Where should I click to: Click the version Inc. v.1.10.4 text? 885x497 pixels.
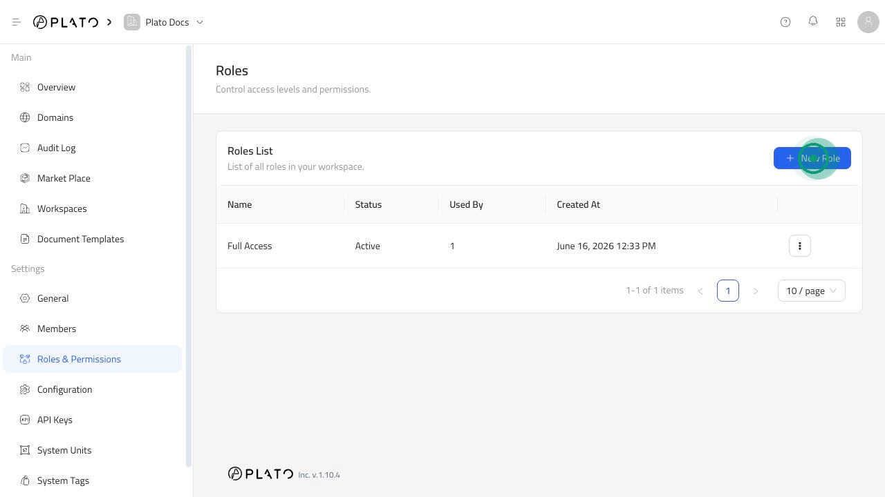tap(319, 475)
